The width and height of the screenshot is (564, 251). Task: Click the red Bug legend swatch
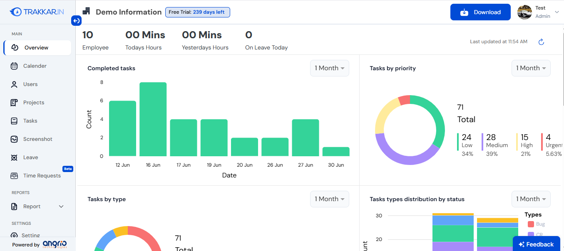click(531, 224)
